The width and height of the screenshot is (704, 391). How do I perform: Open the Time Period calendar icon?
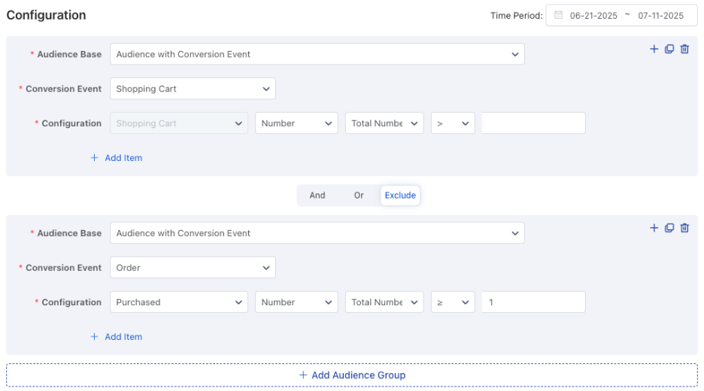pos(558,15)
